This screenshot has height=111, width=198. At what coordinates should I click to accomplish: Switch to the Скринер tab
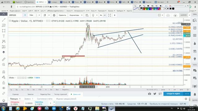coord(15,94)
